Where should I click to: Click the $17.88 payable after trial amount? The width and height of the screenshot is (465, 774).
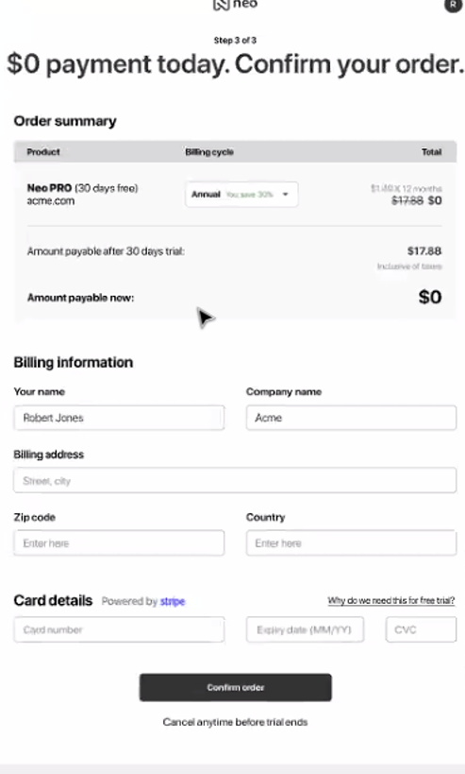click(x=424, y=250)
